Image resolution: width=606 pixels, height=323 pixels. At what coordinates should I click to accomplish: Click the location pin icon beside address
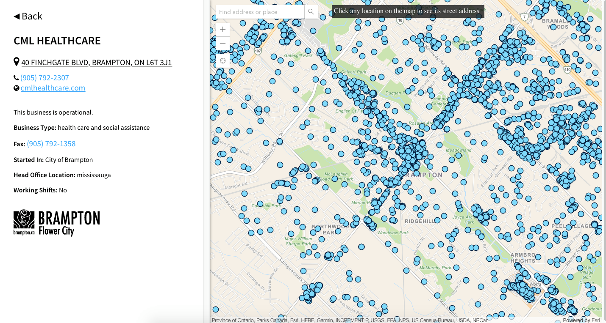(17, 62)
